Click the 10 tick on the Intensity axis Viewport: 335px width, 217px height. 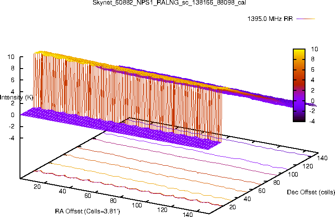point(11,57)
